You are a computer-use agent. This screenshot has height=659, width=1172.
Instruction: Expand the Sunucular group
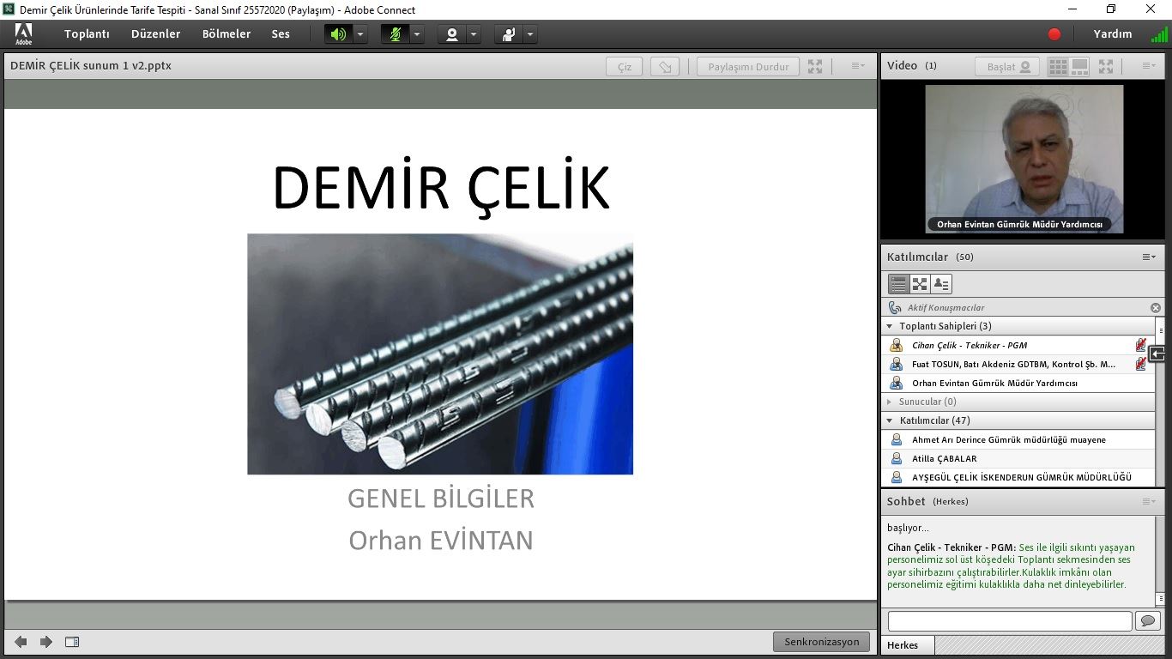tap(890, 402)
